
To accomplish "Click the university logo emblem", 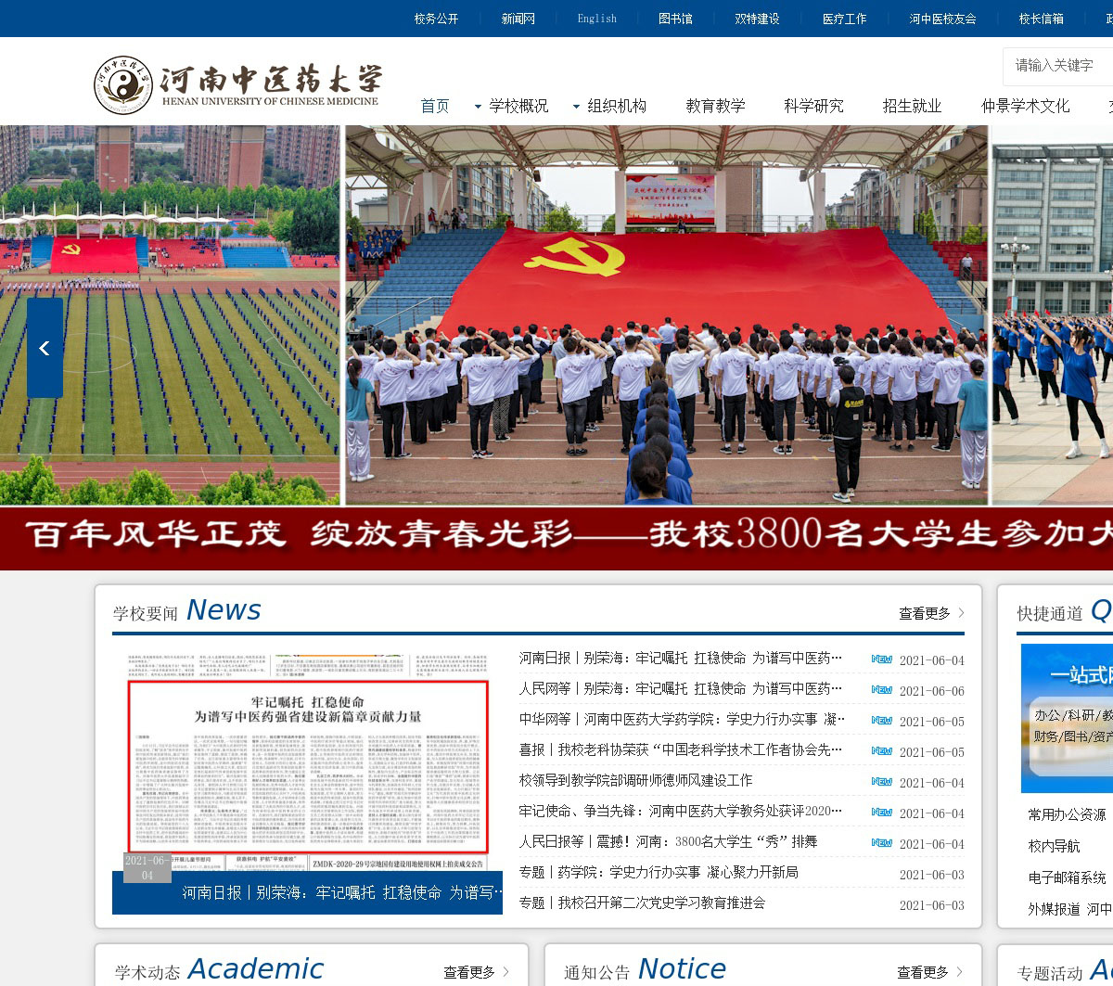I will 124,85.
